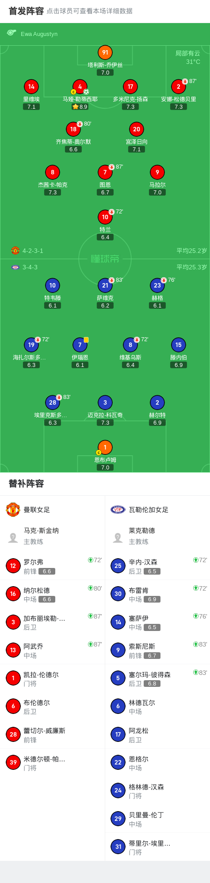
Task: Select coach 莱克勒德 entry
Action: (157, 536)
